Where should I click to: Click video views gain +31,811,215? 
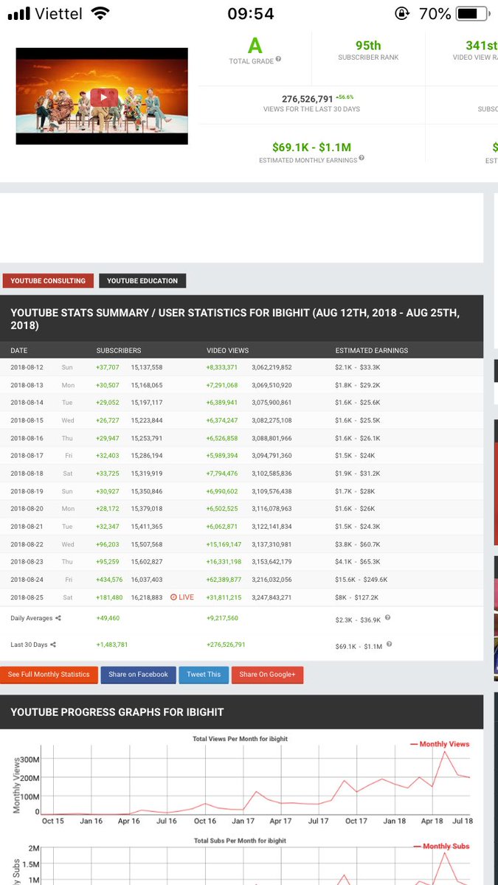[x=222, y=597]
